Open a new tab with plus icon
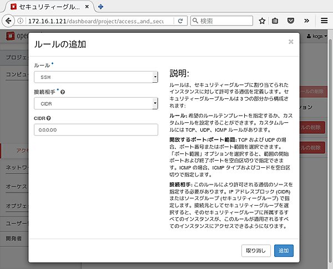 click(x=100, y=7)
